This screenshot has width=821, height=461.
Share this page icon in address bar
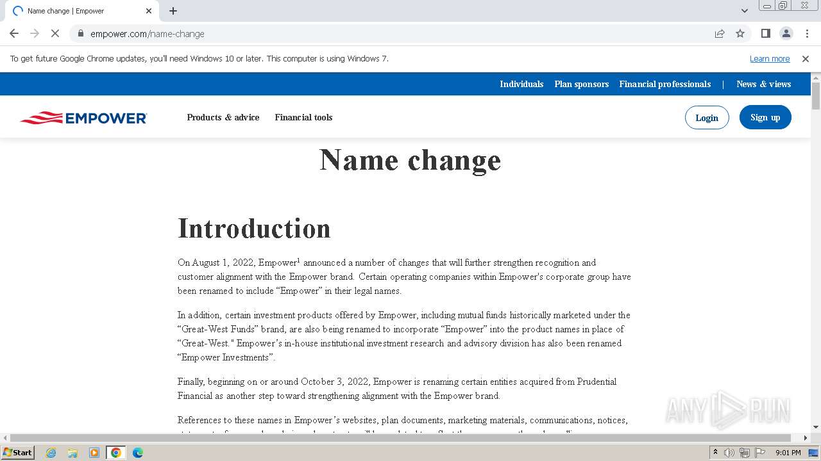point(720,33)
